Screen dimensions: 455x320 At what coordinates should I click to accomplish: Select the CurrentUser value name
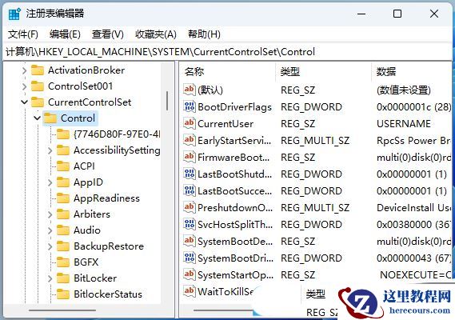(226, 124)
